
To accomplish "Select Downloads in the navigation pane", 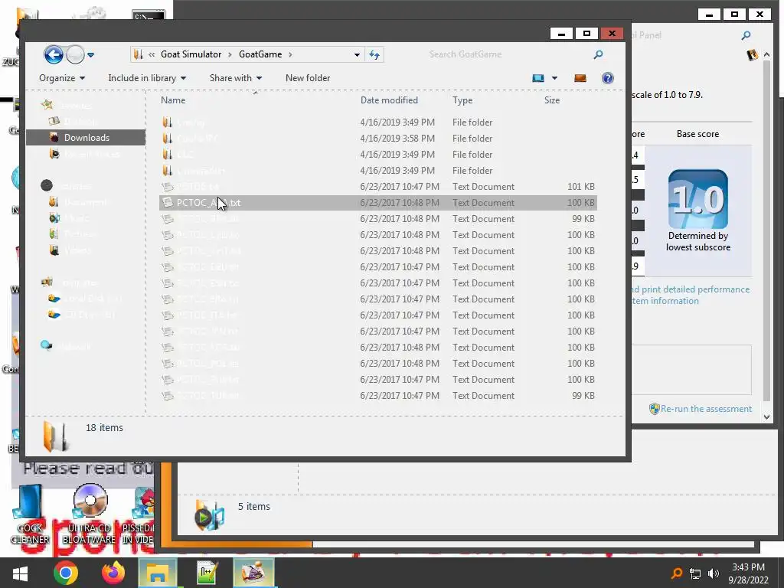I will [86, 138].
